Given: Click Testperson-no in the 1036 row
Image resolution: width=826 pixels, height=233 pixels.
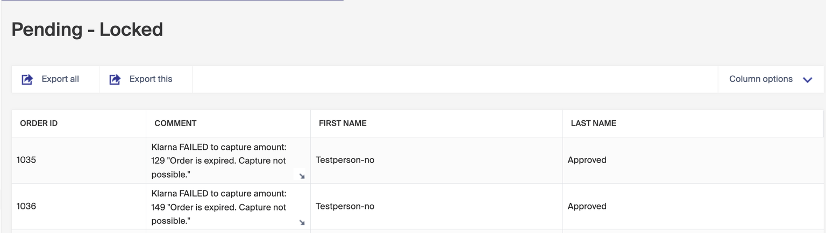Looking at the screenshot, I should 345,206.
